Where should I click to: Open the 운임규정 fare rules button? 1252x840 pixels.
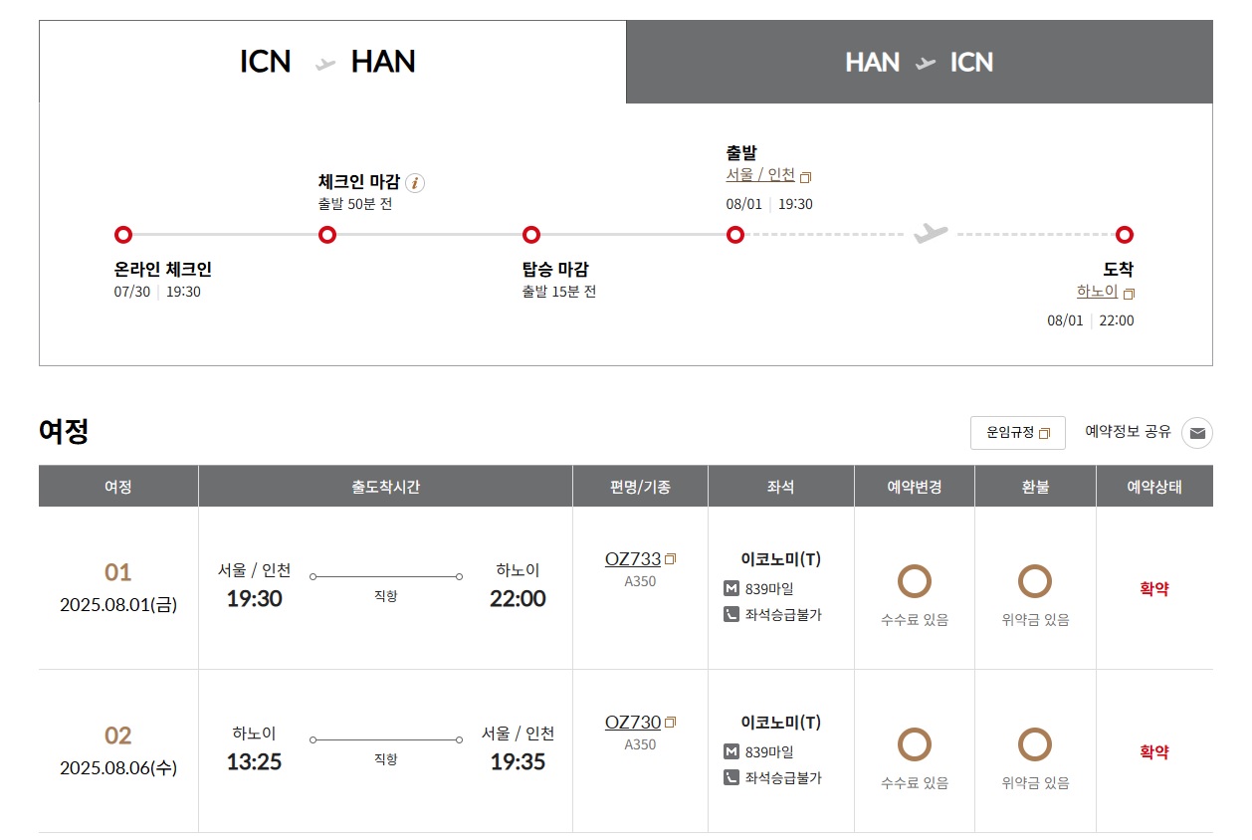(x=1017, y=433)
